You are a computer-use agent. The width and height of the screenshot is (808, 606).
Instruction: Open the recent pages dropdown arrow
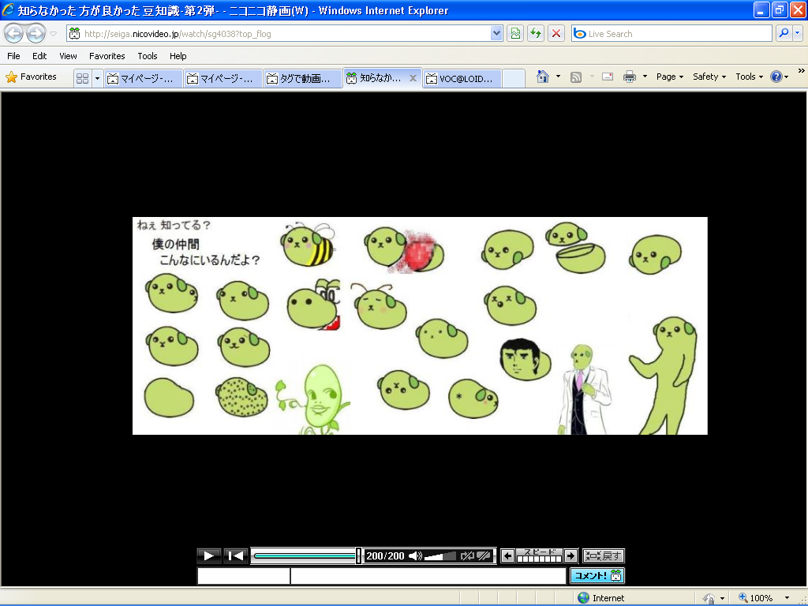pos(53,34)
